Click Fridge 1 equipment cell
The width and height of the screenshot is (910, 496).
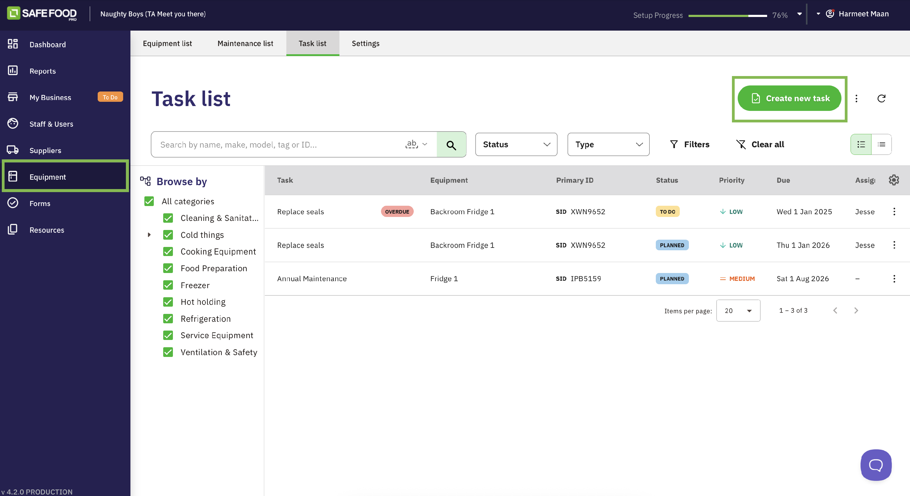(x=444, y=279)
